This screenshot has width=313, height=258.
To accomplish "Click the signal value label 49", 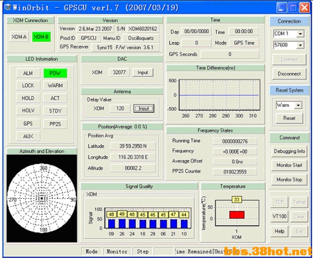I will click(x=122, y=214).
